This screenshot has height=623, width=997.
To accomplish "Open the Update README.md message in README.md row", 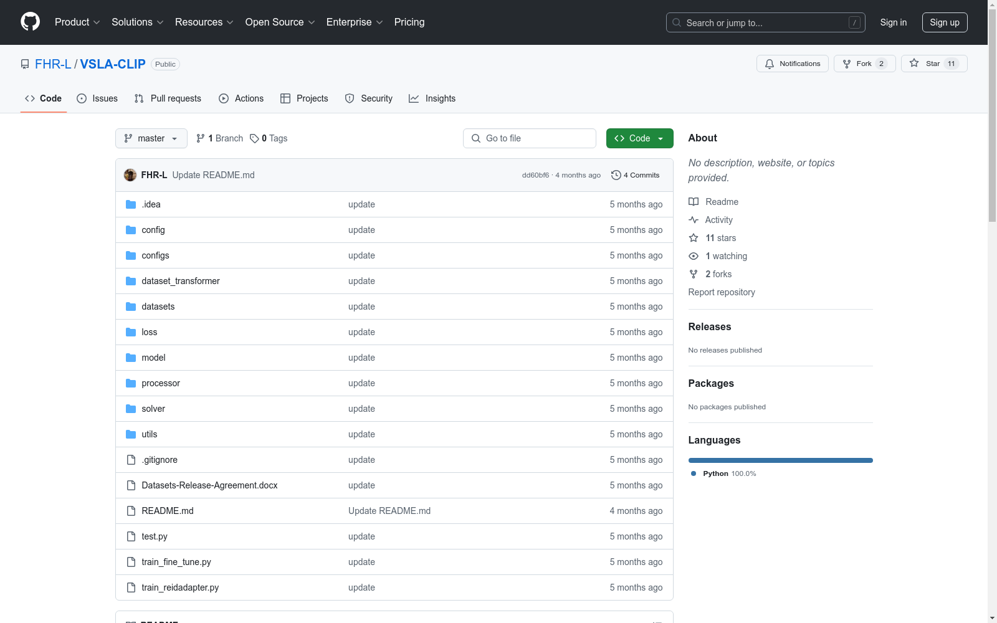I will pos(389,511).
